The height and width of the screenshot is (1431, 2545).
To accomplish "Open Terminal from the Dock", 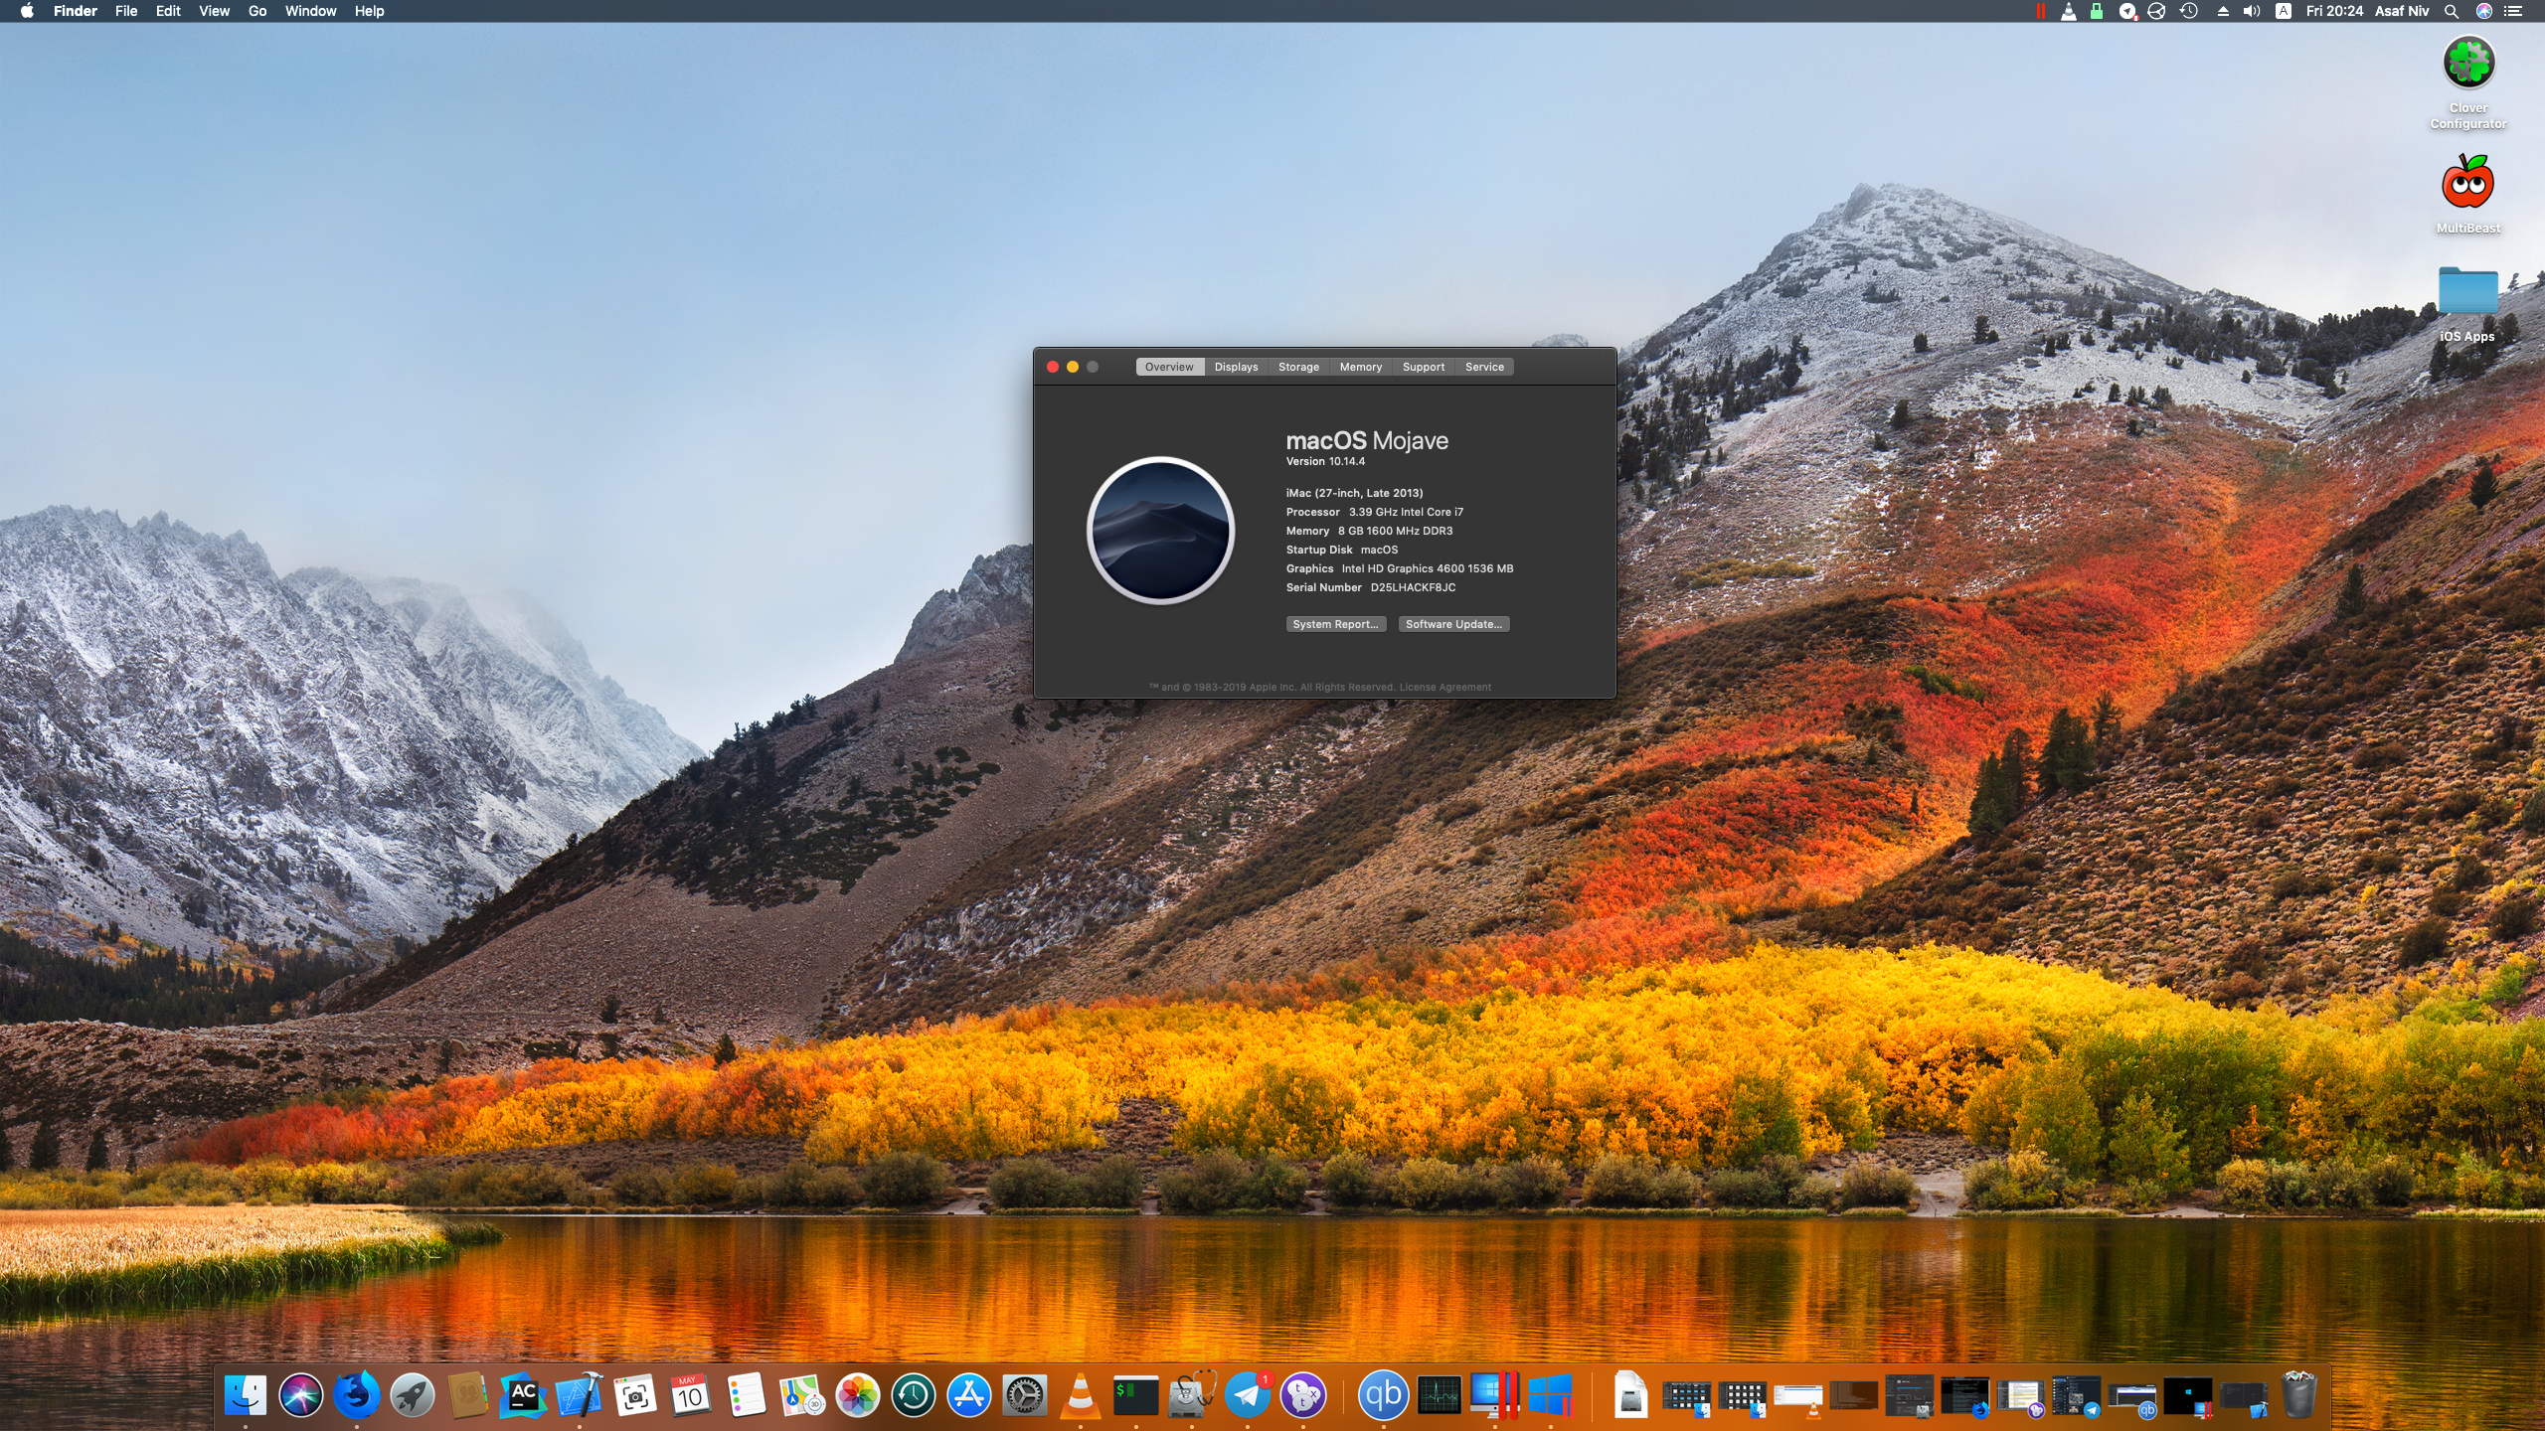I will click(1136, 1396).
